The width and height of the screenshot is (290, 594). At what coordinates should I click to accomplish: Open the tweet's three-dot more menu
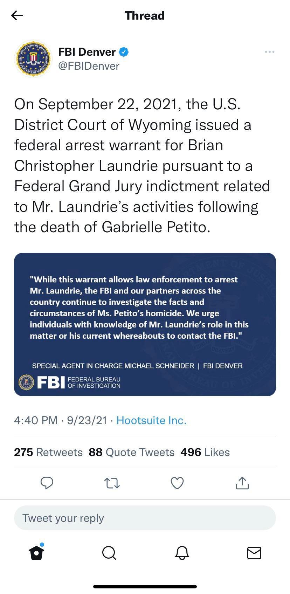coord(269,52)
